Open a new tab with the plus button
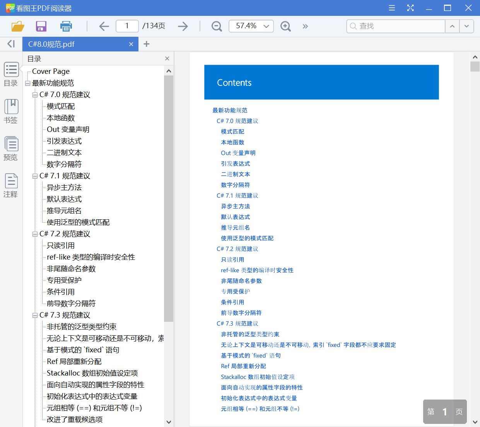This screenshot has height=427, width=480. pos(146,44)
